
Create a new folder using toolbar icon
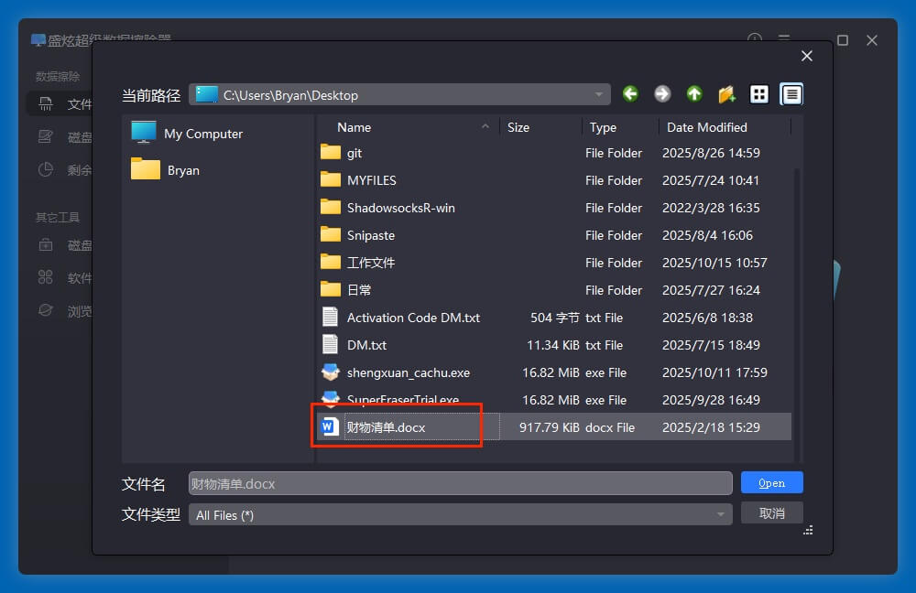tap(726, 94)
